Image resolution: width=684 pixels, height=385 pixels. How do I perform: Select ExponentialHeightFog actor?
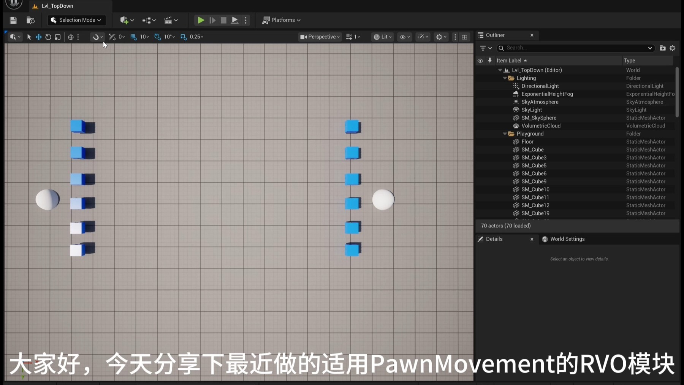tap(575, 94)
